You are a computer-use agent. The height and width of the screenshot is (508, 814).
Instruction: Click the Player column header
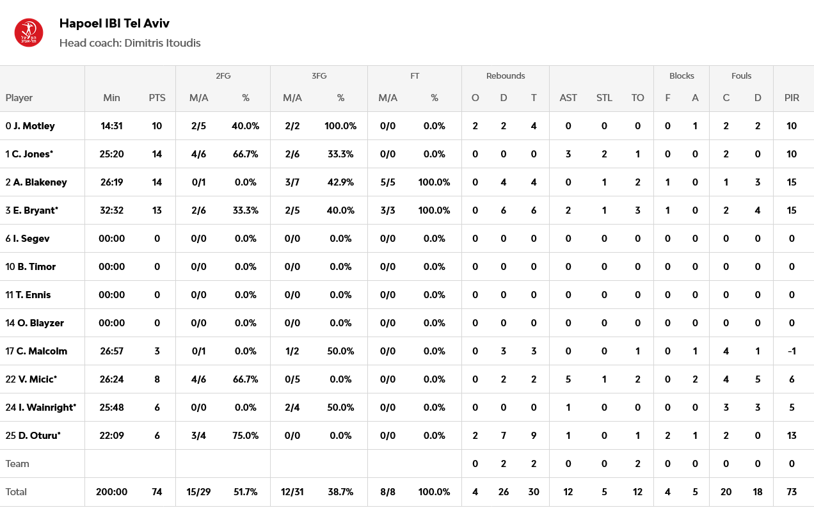click(x=19, y=98)
